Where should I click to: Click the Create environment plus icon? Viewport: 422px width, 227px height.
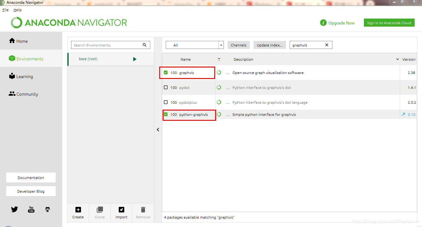(x=78, y=210)
